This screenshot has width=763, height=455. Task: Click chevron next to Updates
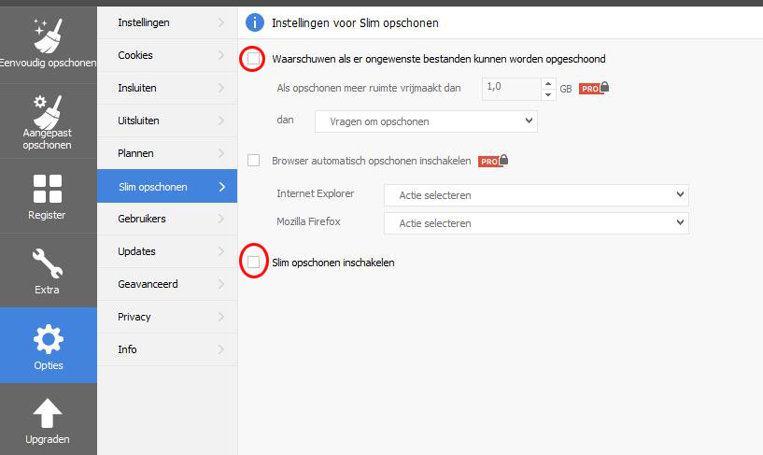click(x=221, y=251)
